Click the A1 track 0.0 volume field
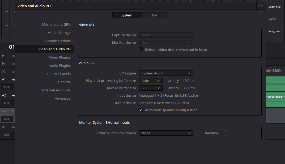Image resolution: width=285 pixels, height=164 pixels. pos(7,87)
